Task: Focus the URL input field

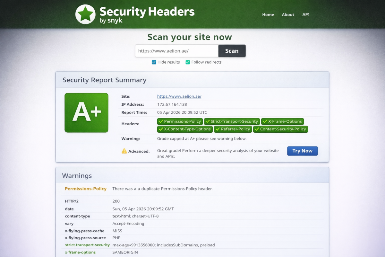Action: coord(177,51)
